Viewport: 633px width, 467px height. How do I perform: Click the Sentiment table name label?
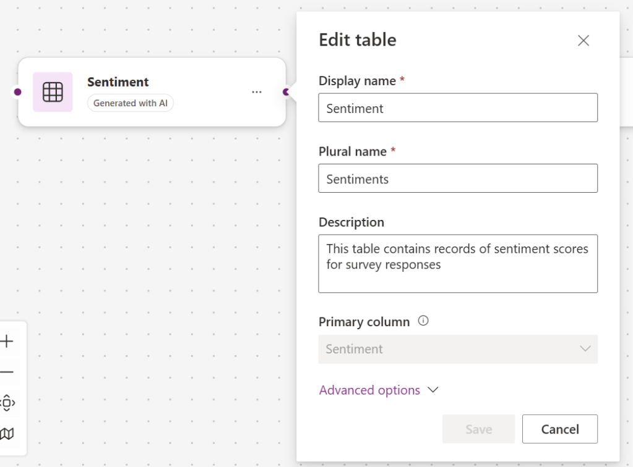coord(118,82)
